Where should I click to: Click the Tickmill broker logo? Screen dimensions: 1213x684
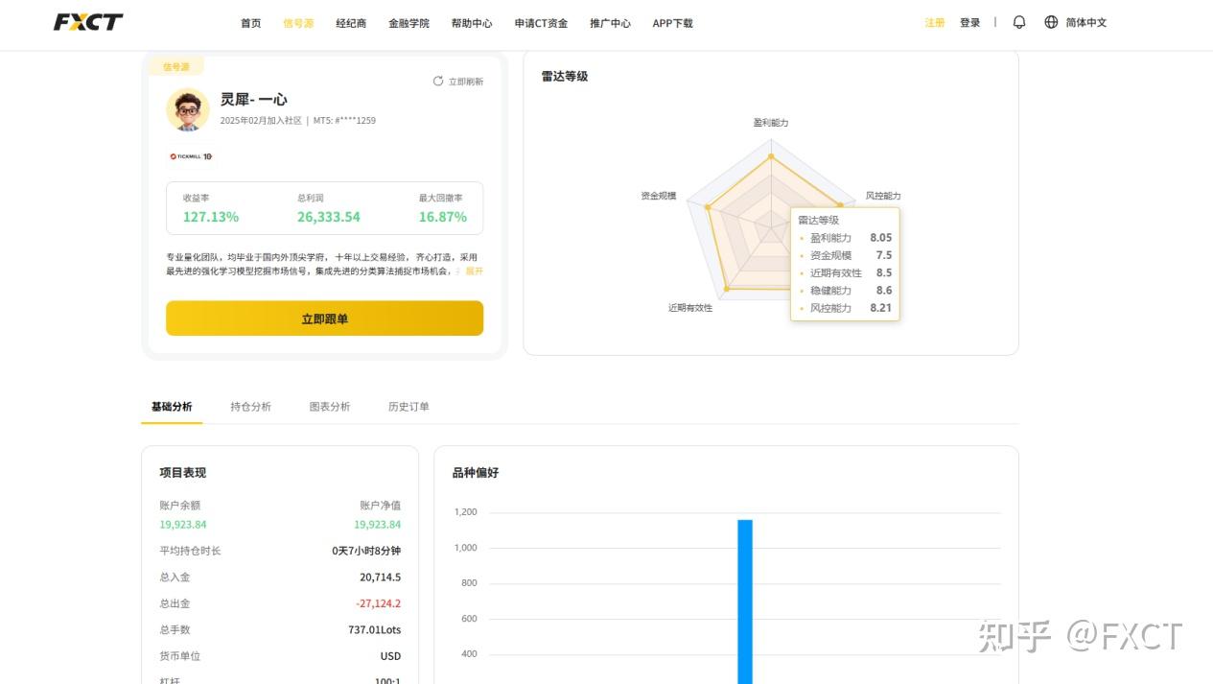click(191, 156)
